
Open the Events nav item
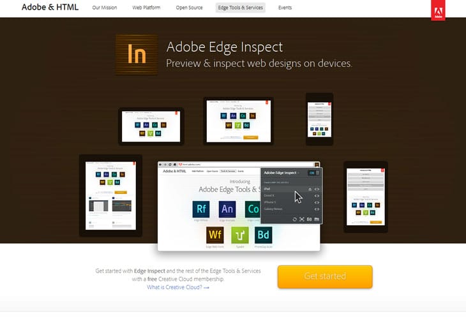coord(285,8)
